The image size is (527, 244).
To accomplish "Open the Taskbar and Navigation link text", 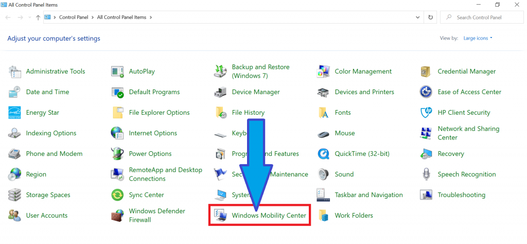I will click(x=368, y=195).
